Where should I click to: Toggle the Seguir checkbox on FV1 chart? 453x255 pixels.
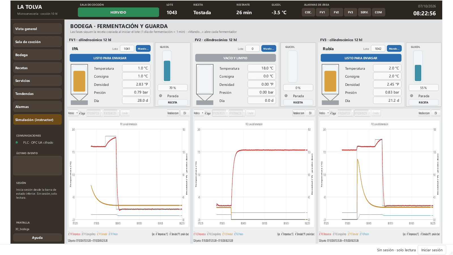coord(80,113)
